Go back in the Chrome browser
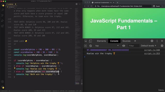The height and width of the screenshot is (92, 165). (85, 6)
